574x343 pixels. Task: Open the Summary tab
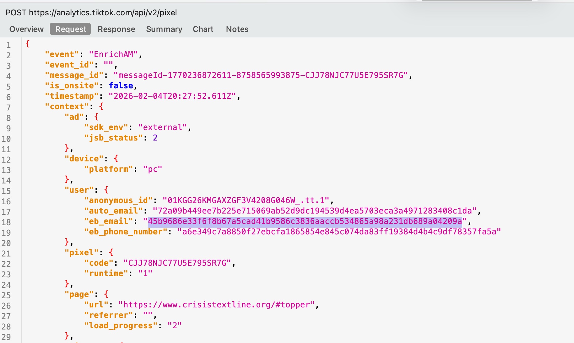pos(164,29)
